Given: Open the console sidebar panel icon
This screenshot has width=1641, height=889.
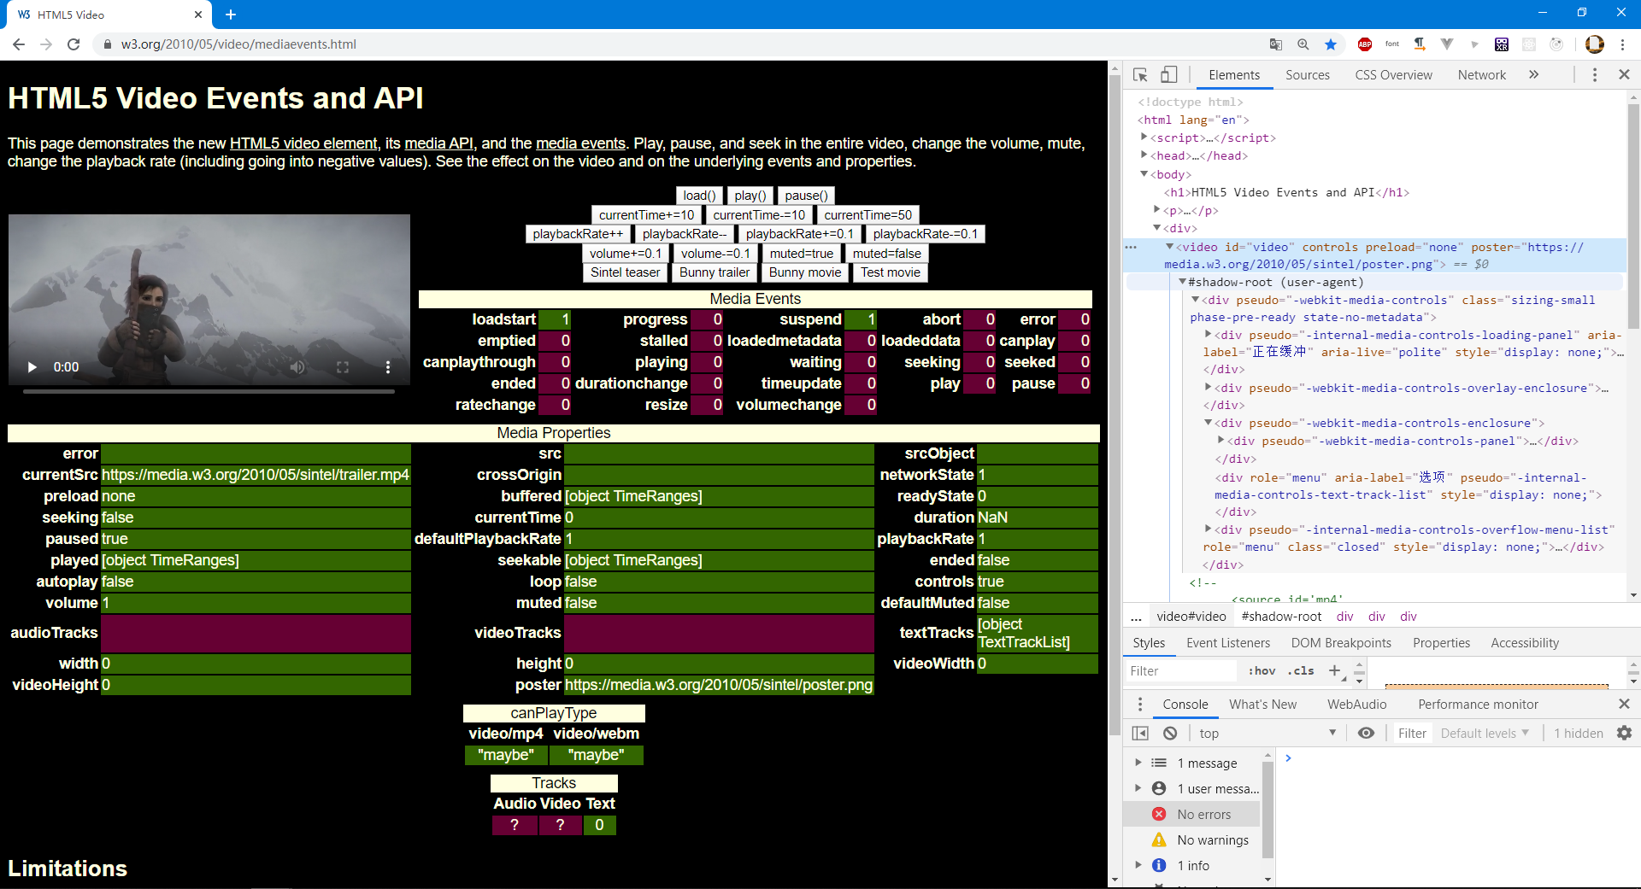Looking at the screenshot, I should click(1140, 733).
